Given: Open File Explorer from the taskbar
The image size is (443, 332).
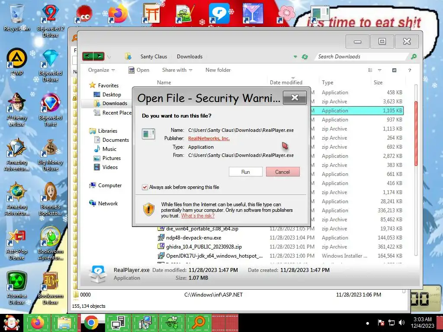Looking at the screenshot, I should 64,322.
